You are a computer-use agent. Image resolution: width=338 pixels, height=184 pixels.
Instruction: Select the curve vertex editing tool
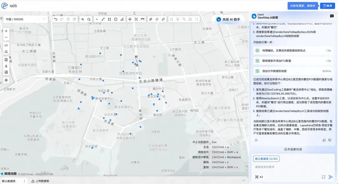point(142,19)
